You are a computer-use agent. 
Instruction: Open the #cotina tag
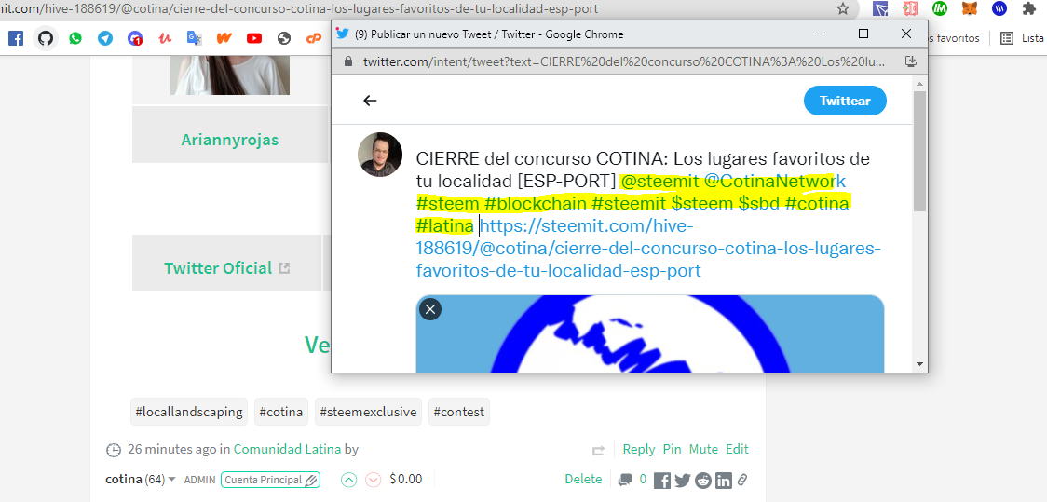click(281, 412)
